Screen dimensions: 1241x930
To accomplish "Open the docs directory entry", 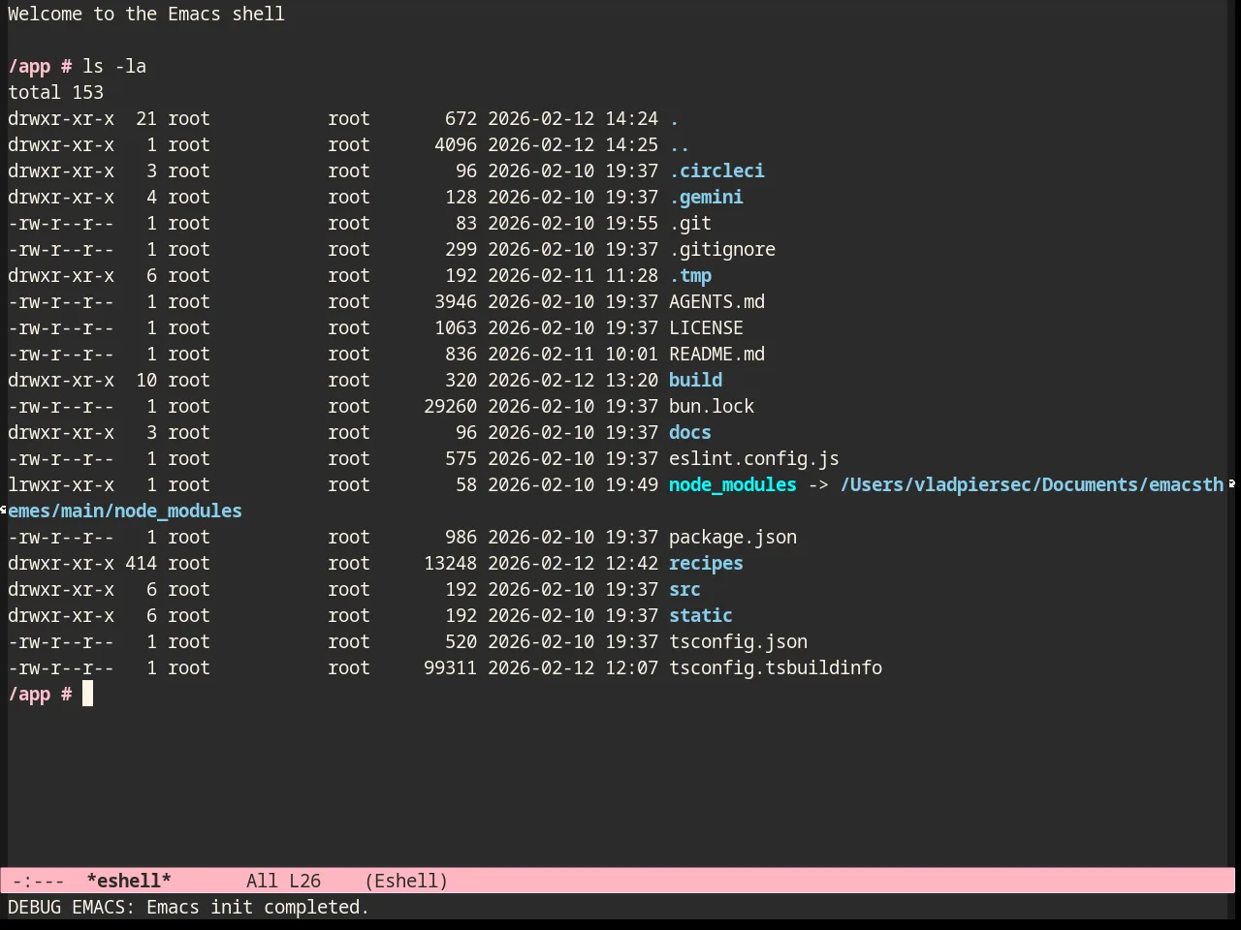I will 690,432.
